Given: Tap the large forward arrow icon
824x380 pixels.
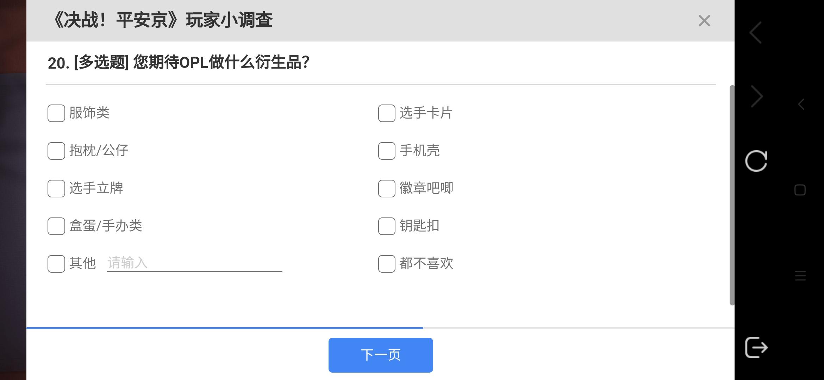Looking at the screenshot, I should click(757, 96).
